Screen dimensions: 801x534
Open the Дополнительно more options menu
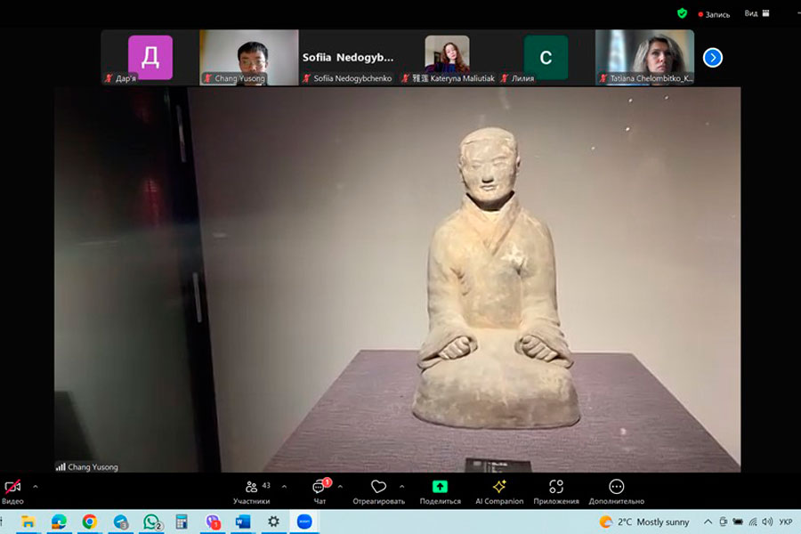tap(616, 488)
